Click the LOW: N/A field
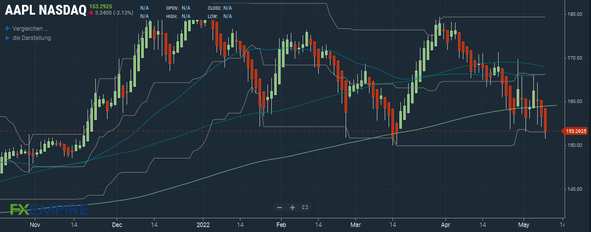 coord(220,16)
